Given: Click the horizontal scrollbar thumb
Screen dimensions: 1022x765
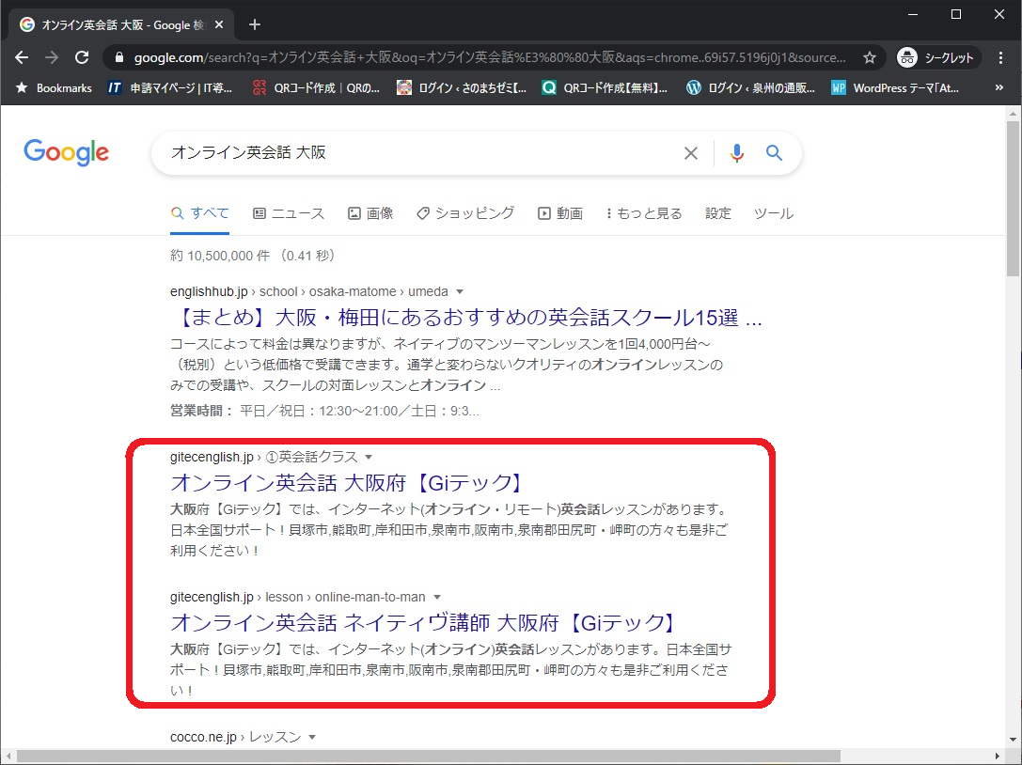Looking at the screenshot, I should pos(428,756).
